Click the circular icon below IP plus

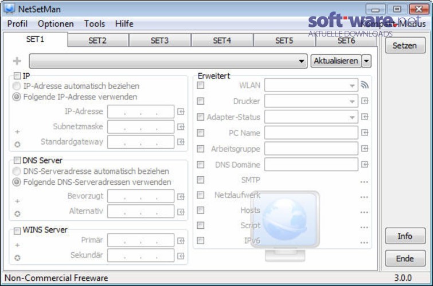click(x=17, y=144)
